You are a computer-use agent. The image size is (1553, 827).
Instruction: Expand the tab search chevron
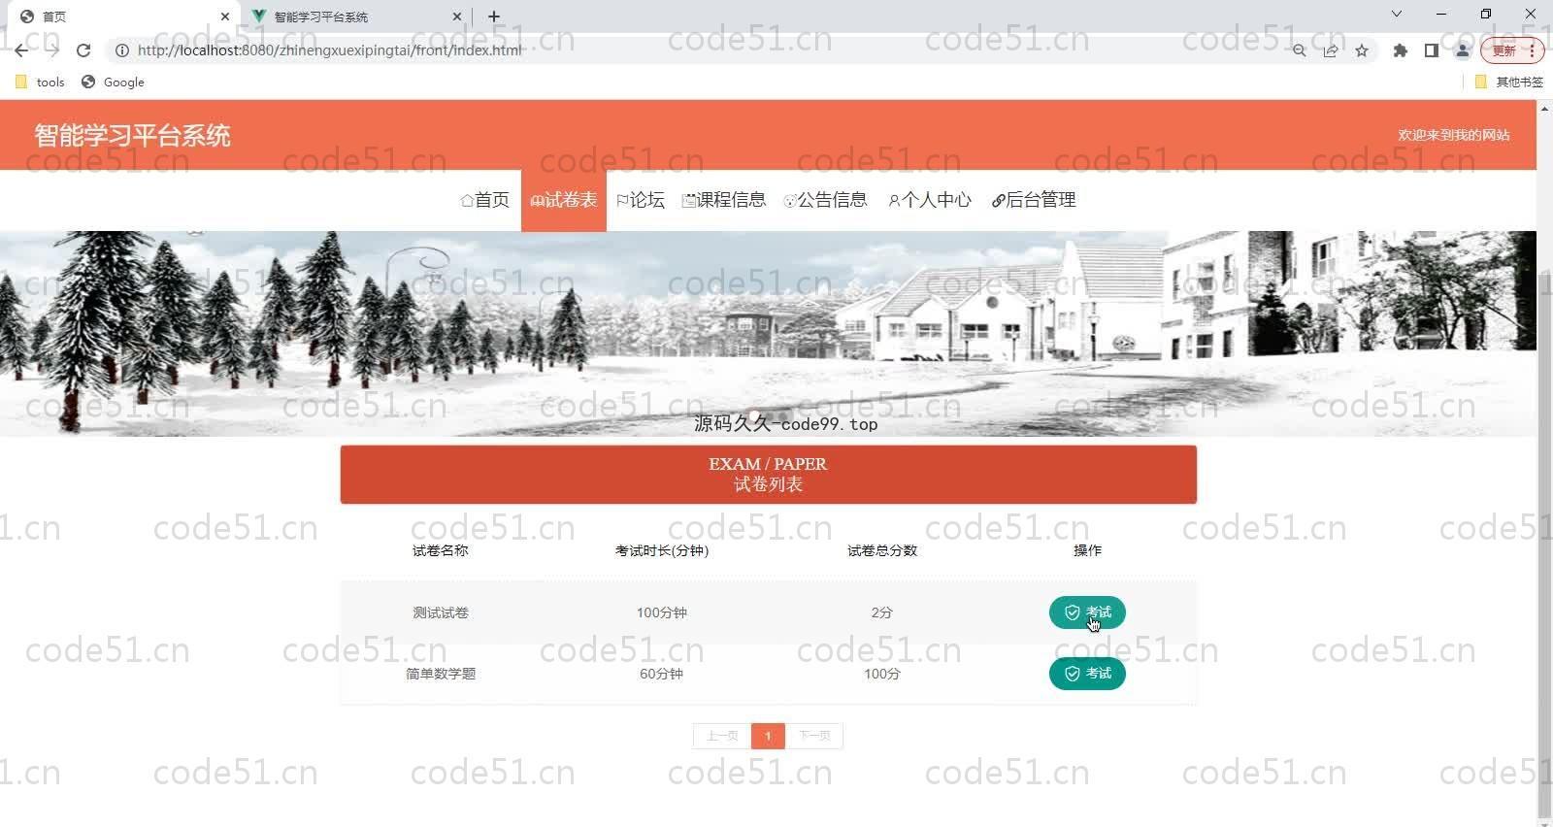(1397, 15)
